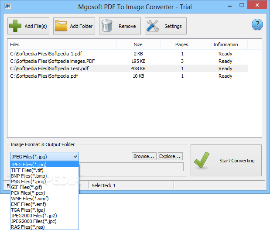The image size is (270, 230).
Task: Click the Selected: 1 status bar entry
Action: tap(103, 185)
